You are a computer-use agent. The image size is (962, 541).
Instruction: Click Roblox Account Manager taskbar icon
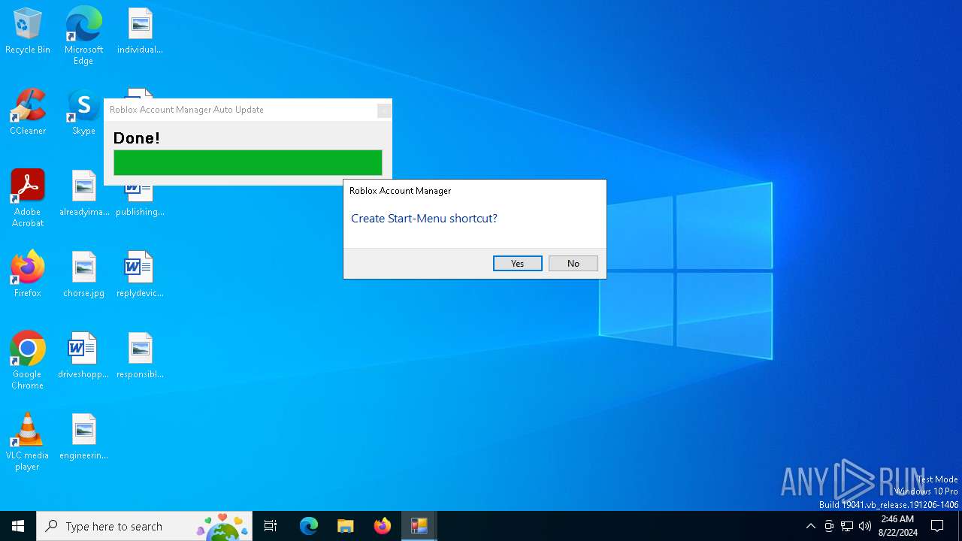coord(419,526)
